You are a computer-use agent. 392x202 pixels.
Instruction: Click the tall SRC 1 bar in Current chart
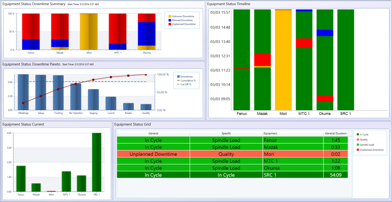point(96,162)
